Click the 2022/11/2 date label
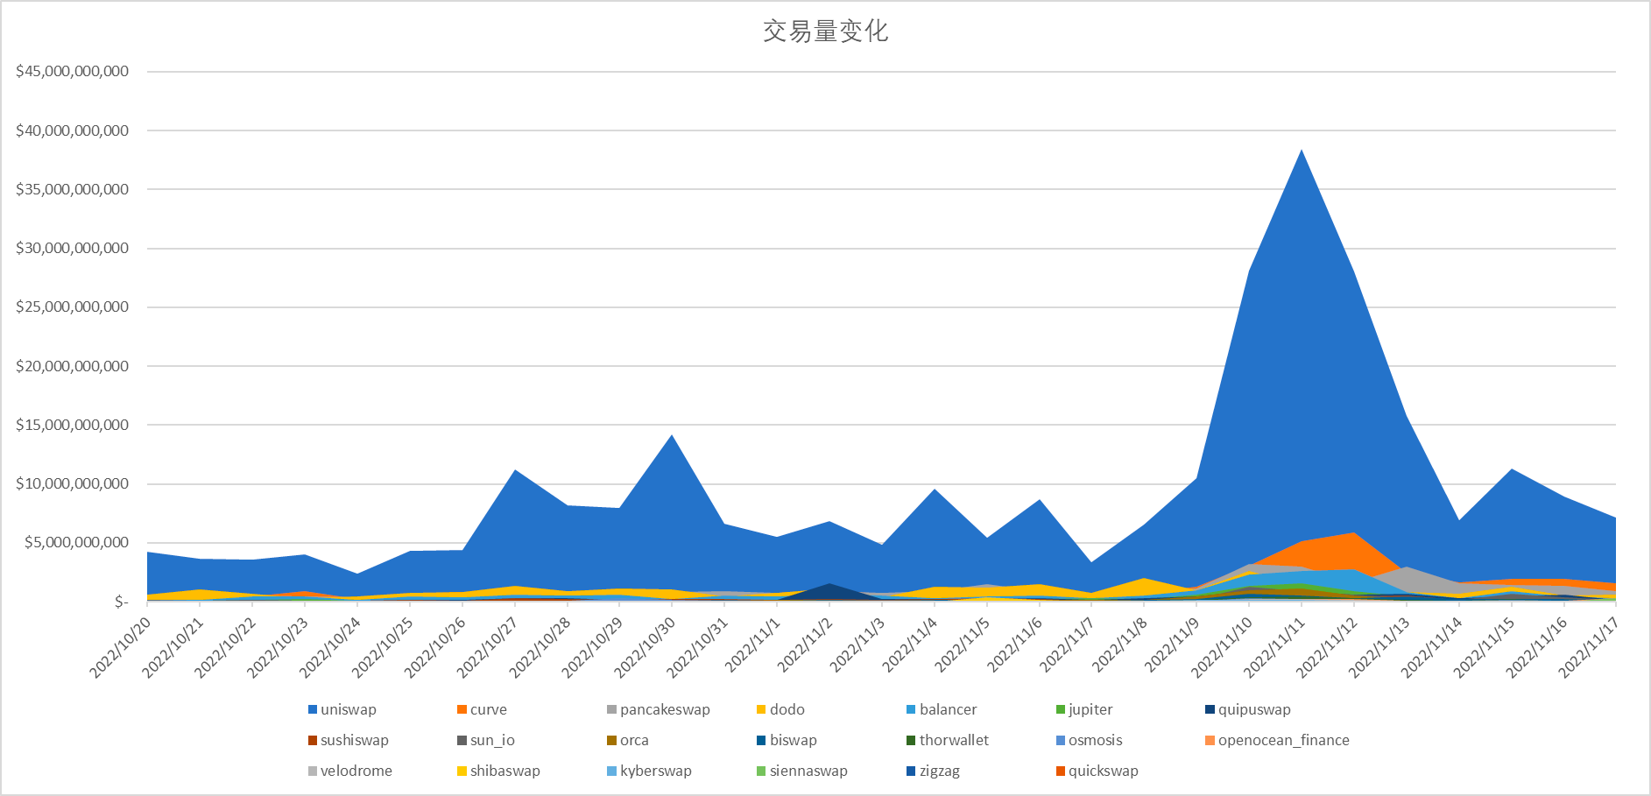The height and width of the screenshot is (796, 1651). tap(805, 645)
